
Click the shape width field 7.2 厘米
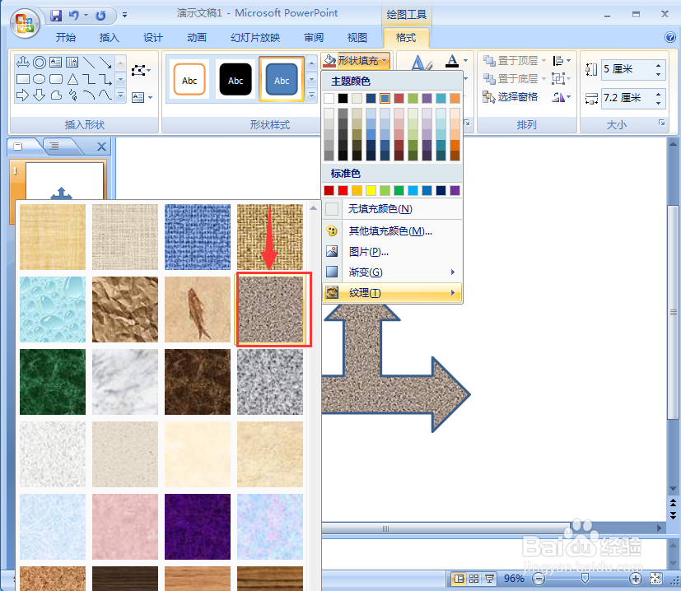click(628, 98)
